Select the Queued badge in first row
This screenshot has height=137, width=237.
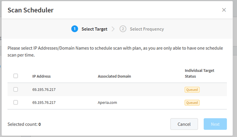point(192,90)
